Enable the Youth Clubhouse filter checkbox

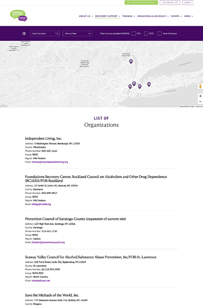(160, 33)
